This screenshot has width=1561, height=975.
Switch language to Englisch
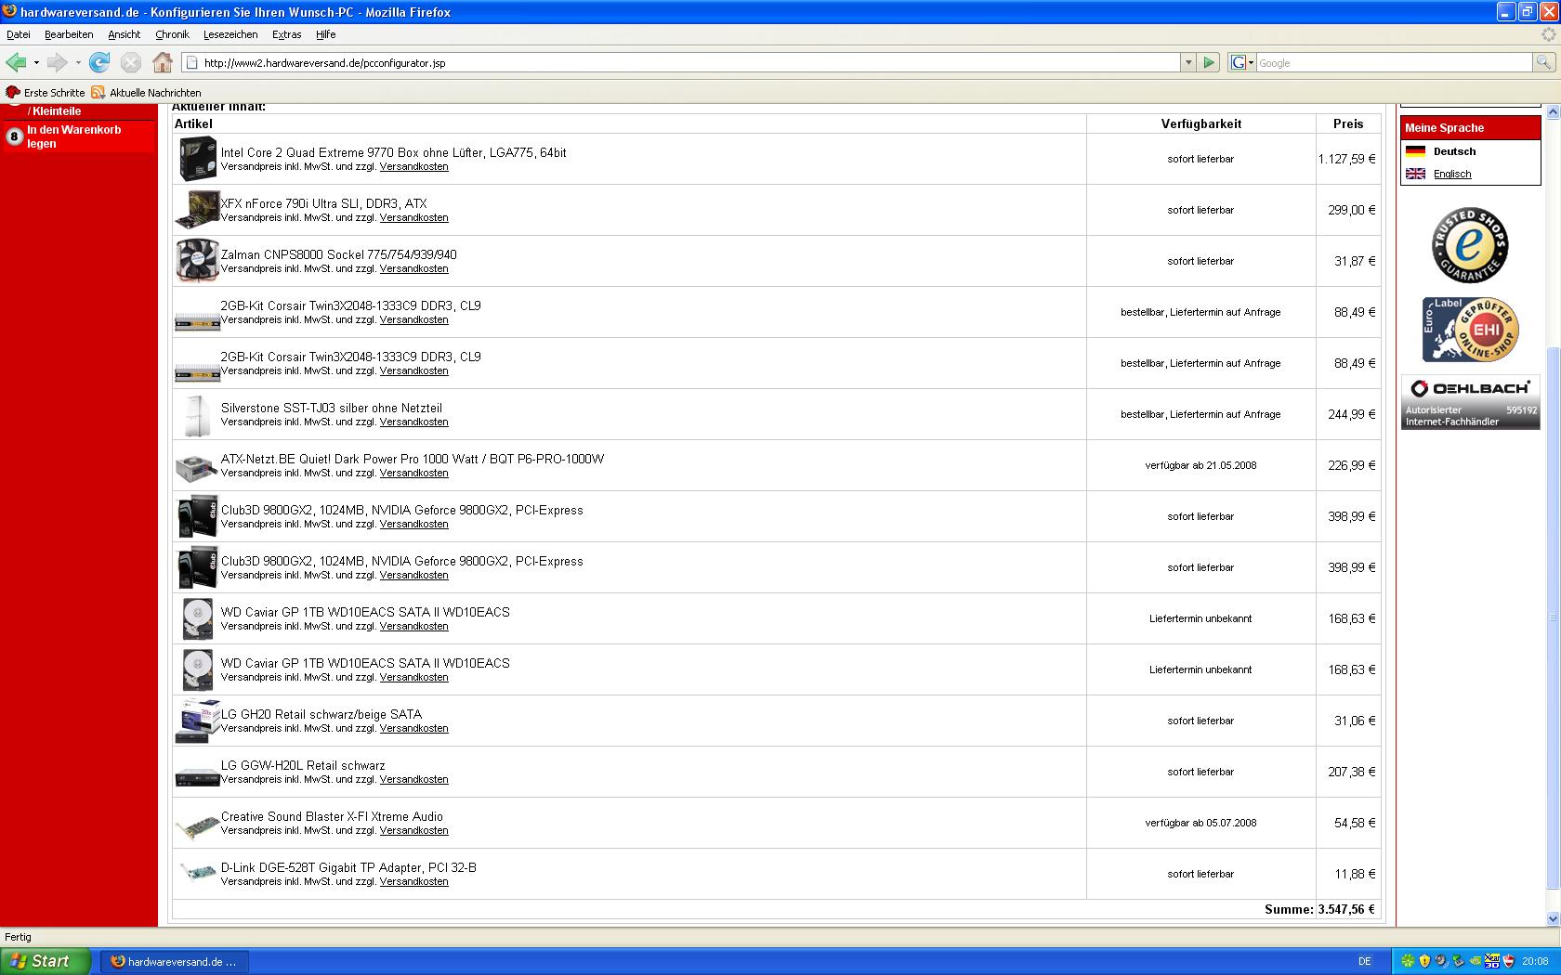pos(1452,174)
